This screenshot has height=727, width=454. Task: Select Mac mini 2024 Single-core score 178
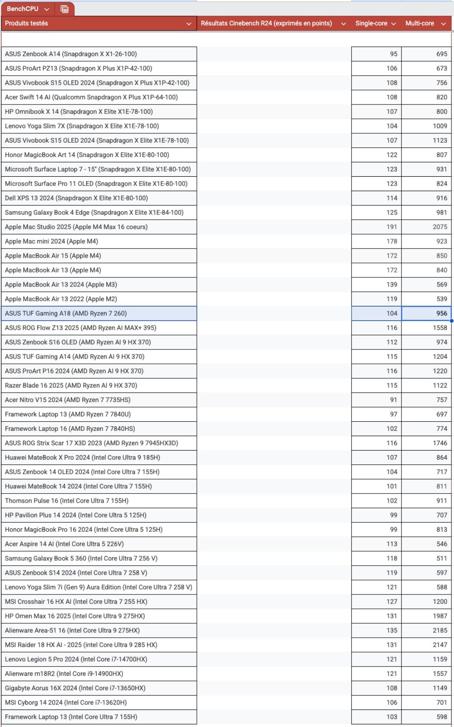point(377,241)
